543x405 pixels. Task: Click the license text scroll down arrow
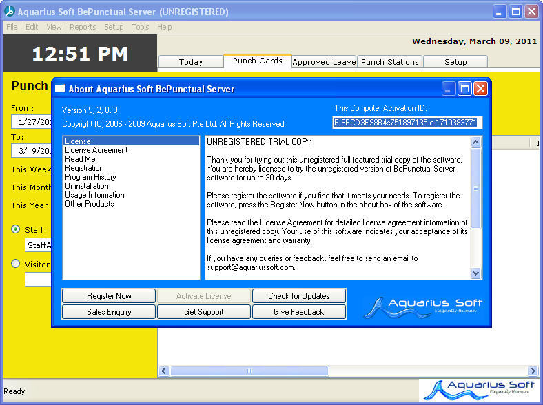tap(476, 273)
